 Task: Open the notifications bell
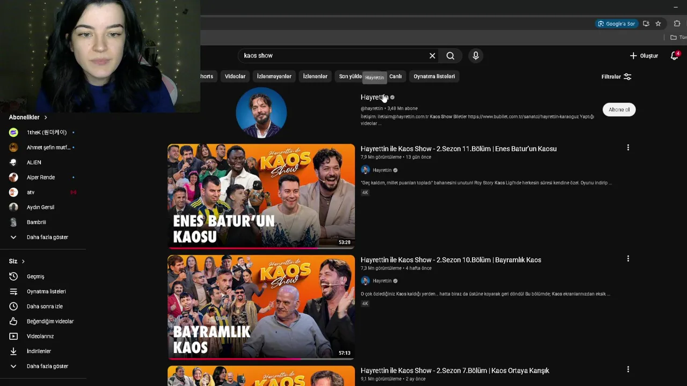(x=675, y=56)
